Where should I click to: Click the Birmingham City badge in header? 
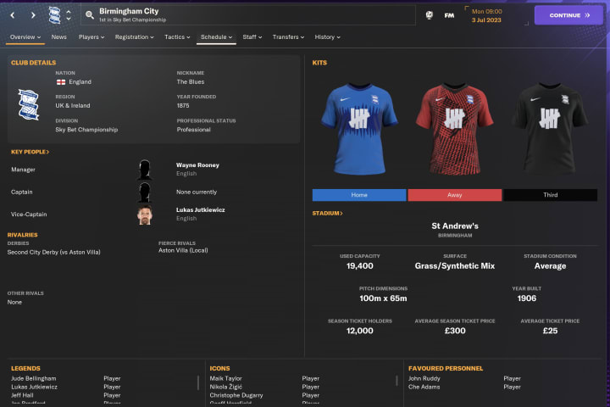pos(54,15)
